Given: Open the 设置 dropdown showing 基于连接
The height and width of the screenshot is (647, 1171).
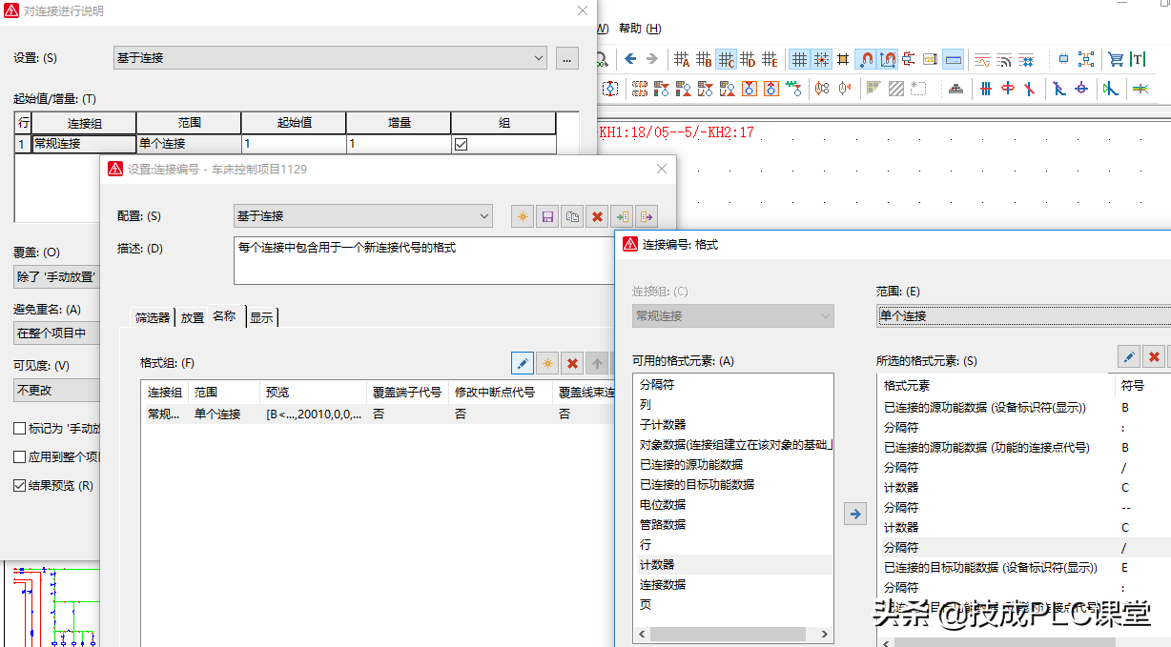Looking at the screenshot, I should pyautogui.click(x=330, y=58).
